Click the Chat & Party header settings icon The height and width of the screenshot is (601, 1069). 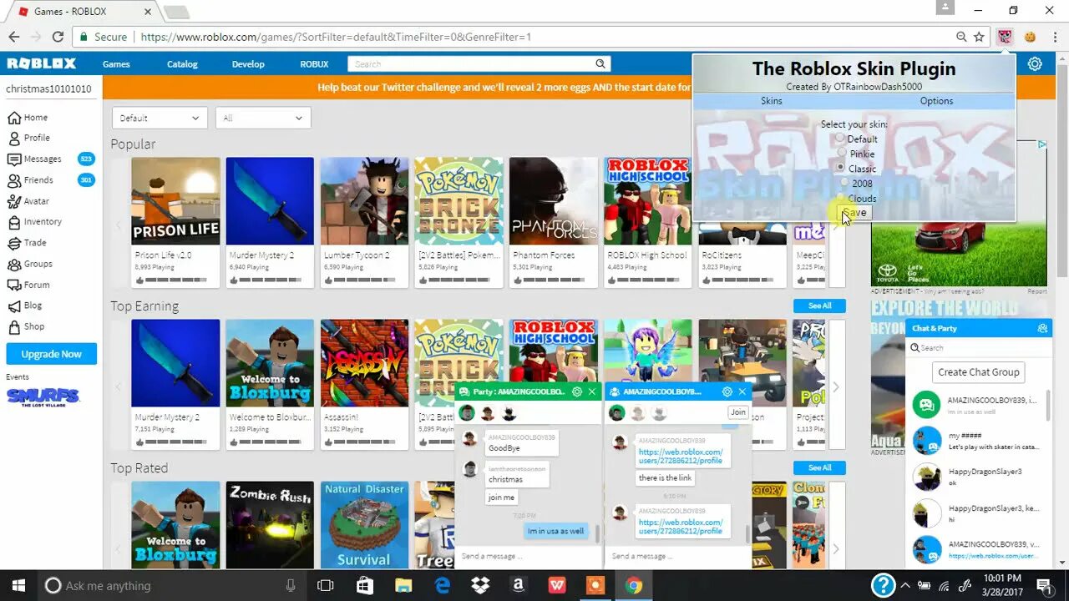point(1041,328)
